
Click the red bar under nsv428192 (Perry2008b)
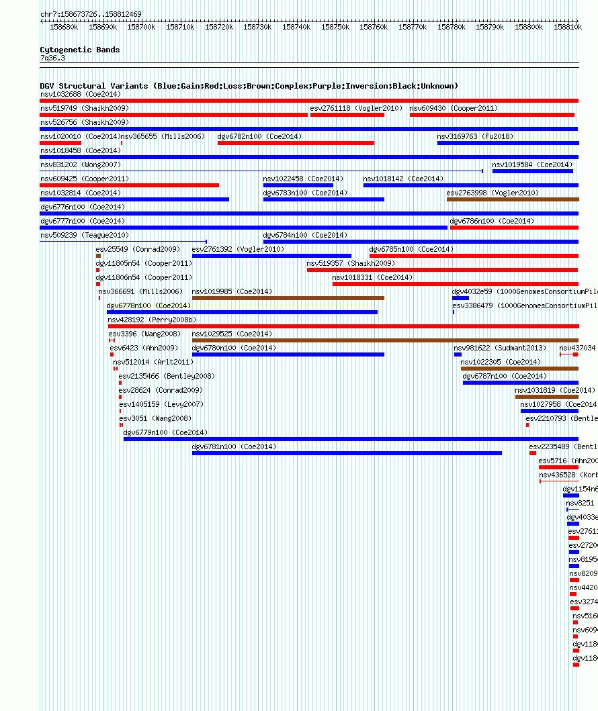pos(343,326)
